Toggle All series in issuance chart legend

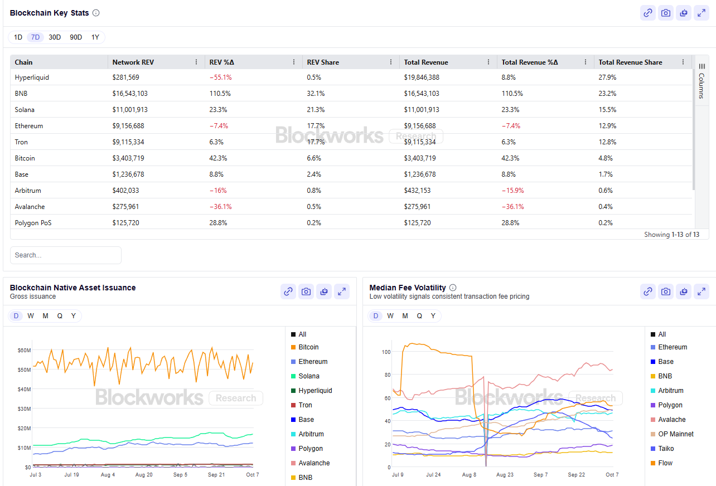click(x=302, y=334)
